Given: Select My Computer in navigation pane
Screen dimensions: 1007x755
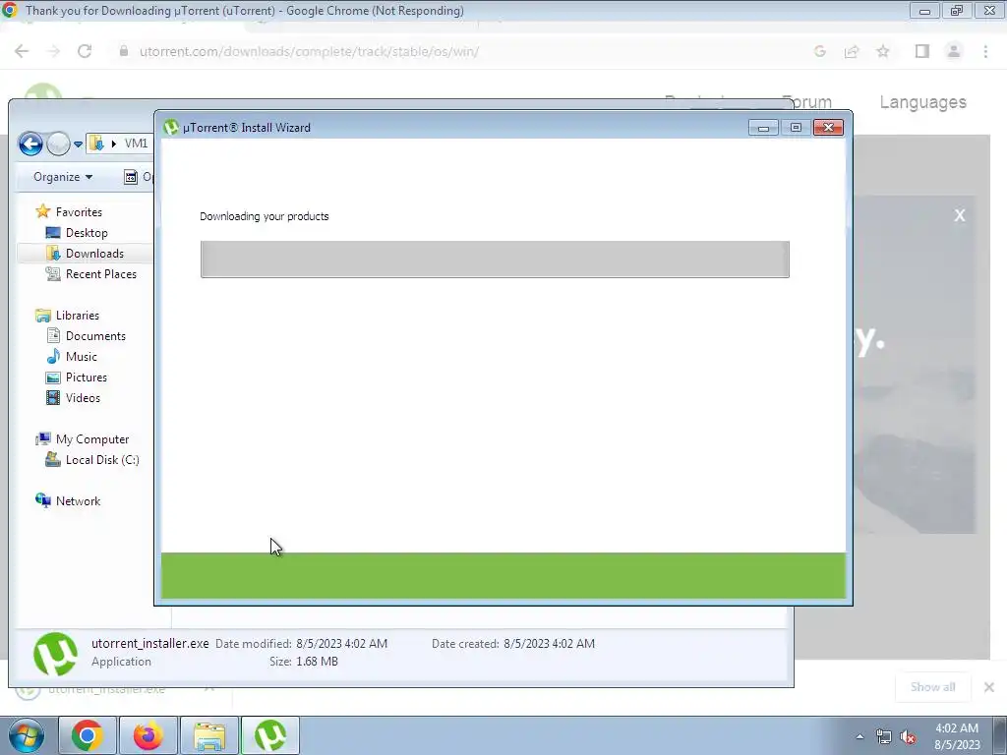Looking at the screenshot, I should point(91,439).
